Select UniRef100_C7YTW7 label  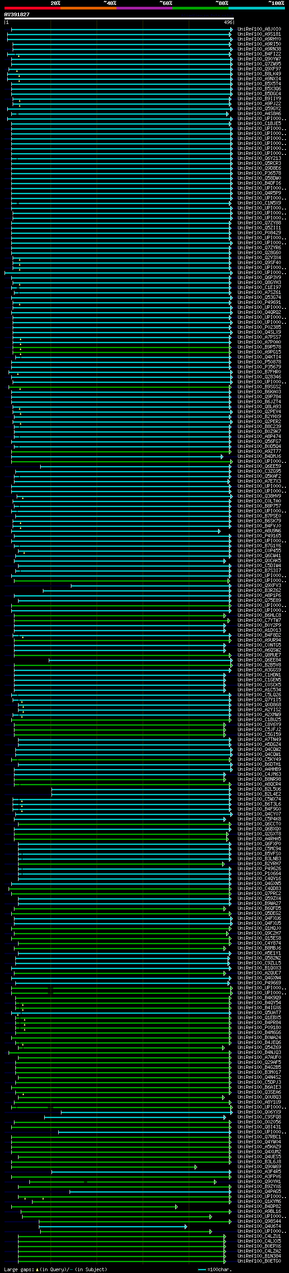coord(259,620)
